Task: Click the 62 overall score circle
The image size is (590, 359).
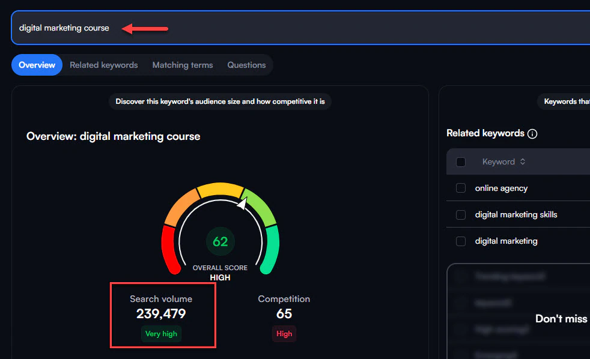Action: [x=220, y=241]
